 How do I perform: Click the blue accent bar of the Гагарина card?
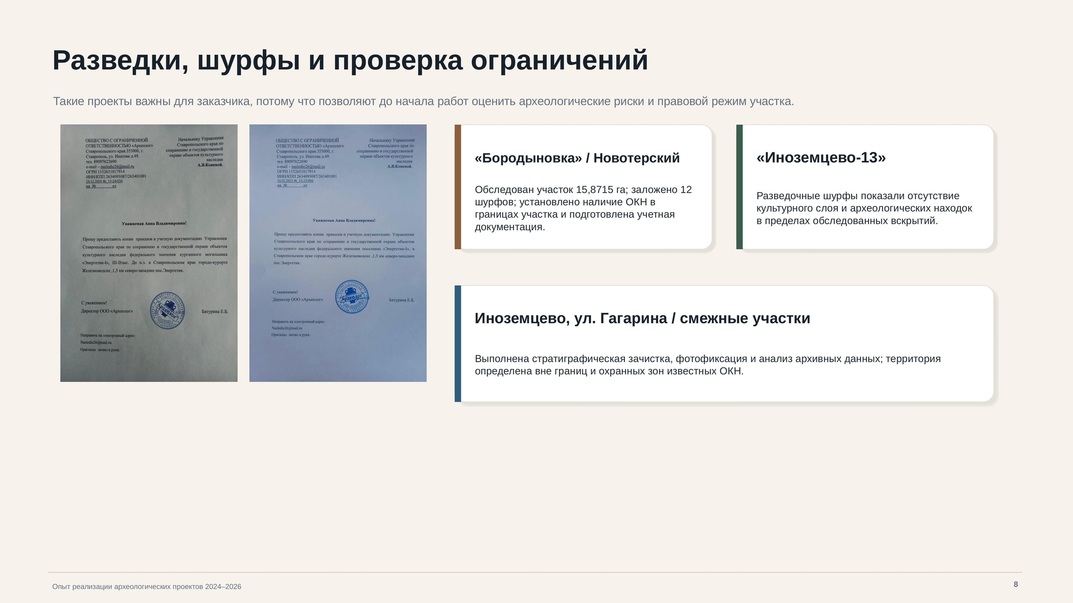458,343
